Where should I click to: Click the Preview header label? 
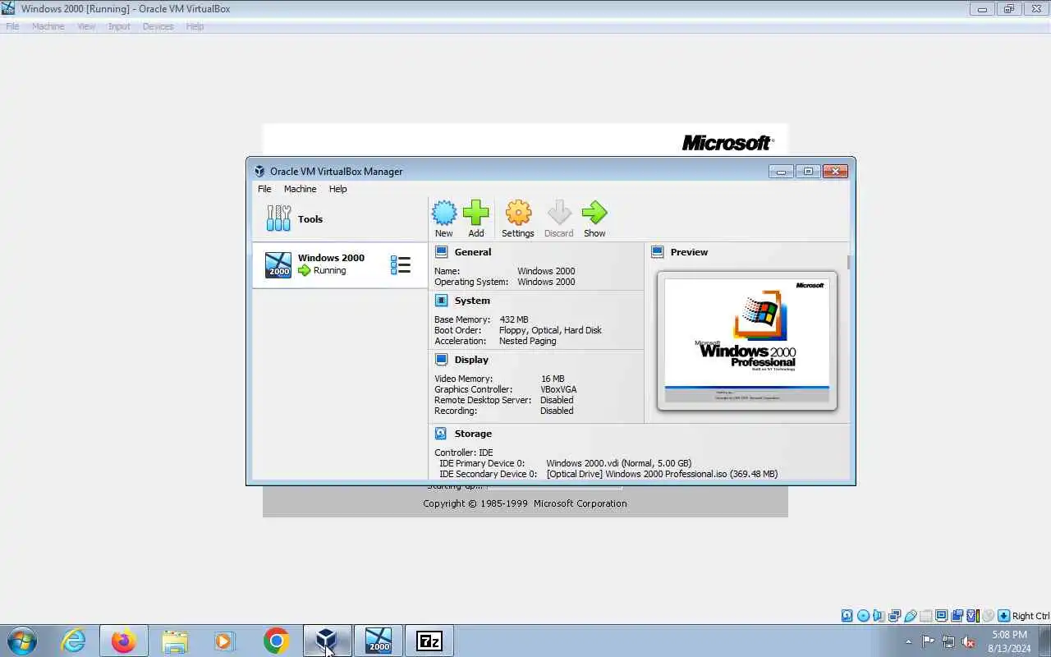click(x=689, y=252)
